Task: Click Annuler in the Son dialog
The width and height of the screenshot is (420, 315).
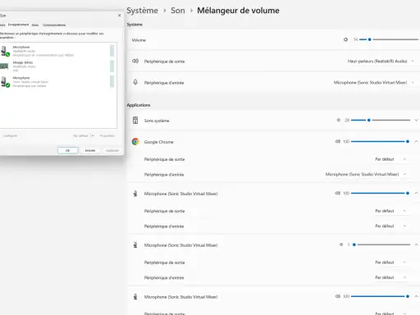Action: [90, 150]
